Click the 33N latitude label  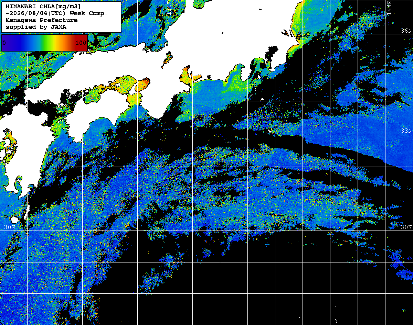[406, 131]
